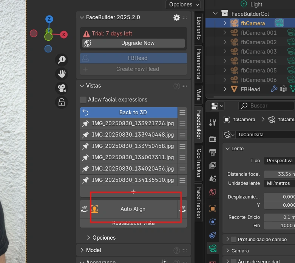Open the Object properties tab icon
This screenshot has width=295, height=263.
click(213, 209)
